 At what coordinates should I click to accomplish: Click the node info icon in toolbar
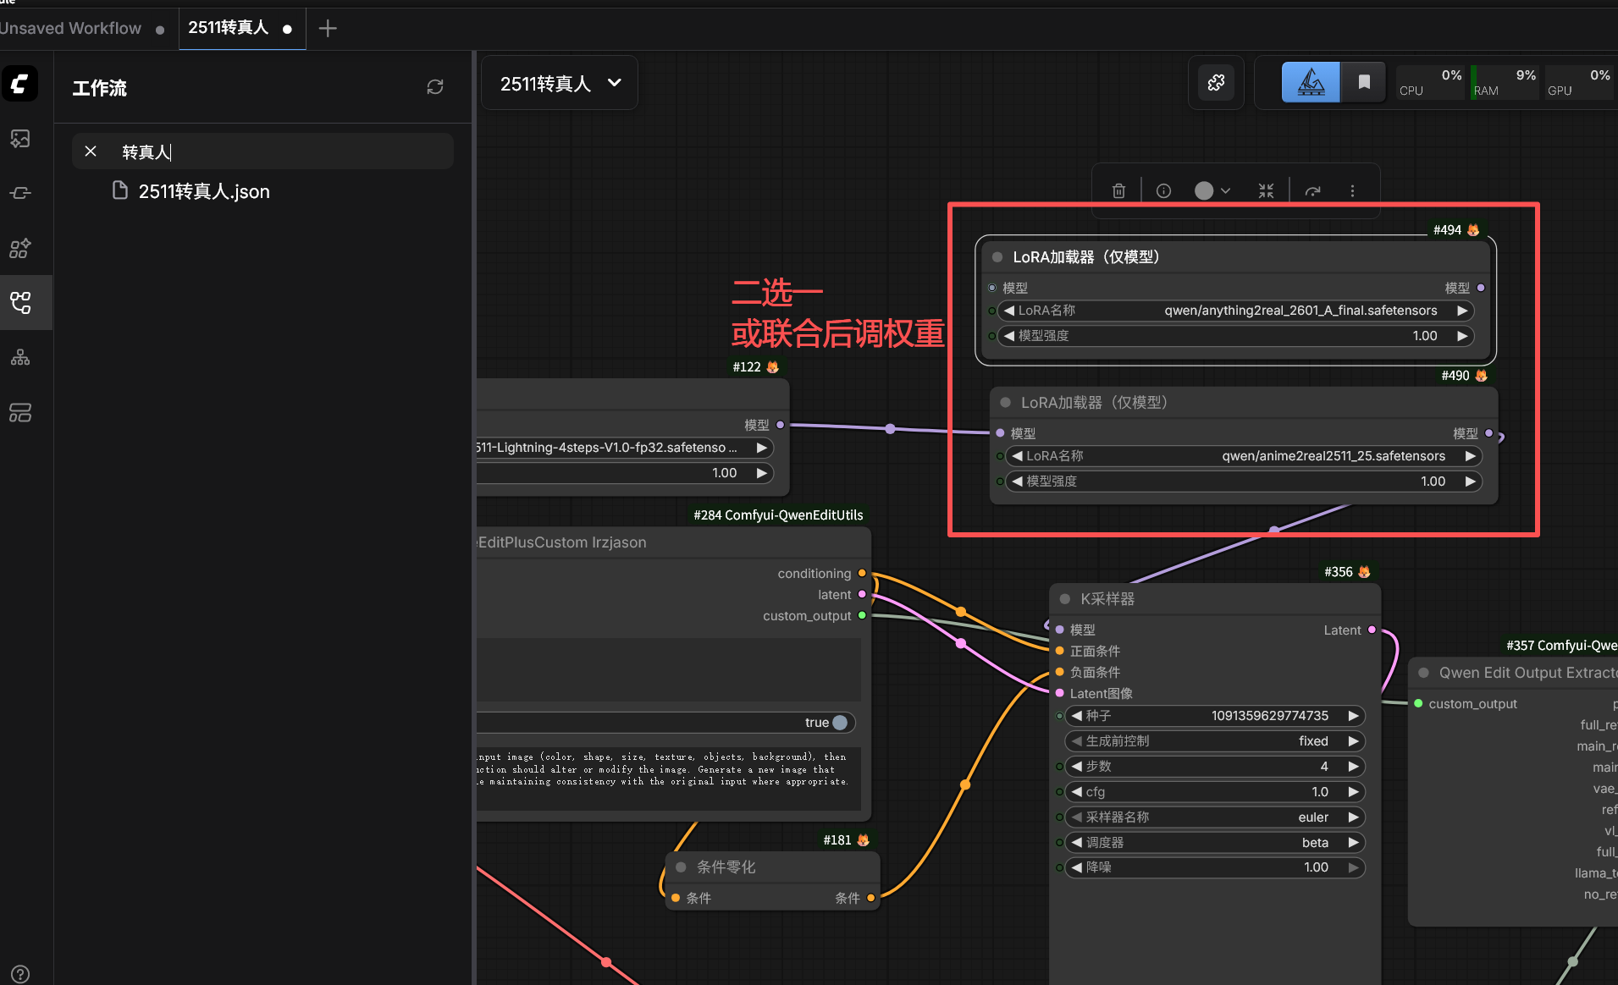tap(1163, 191)
